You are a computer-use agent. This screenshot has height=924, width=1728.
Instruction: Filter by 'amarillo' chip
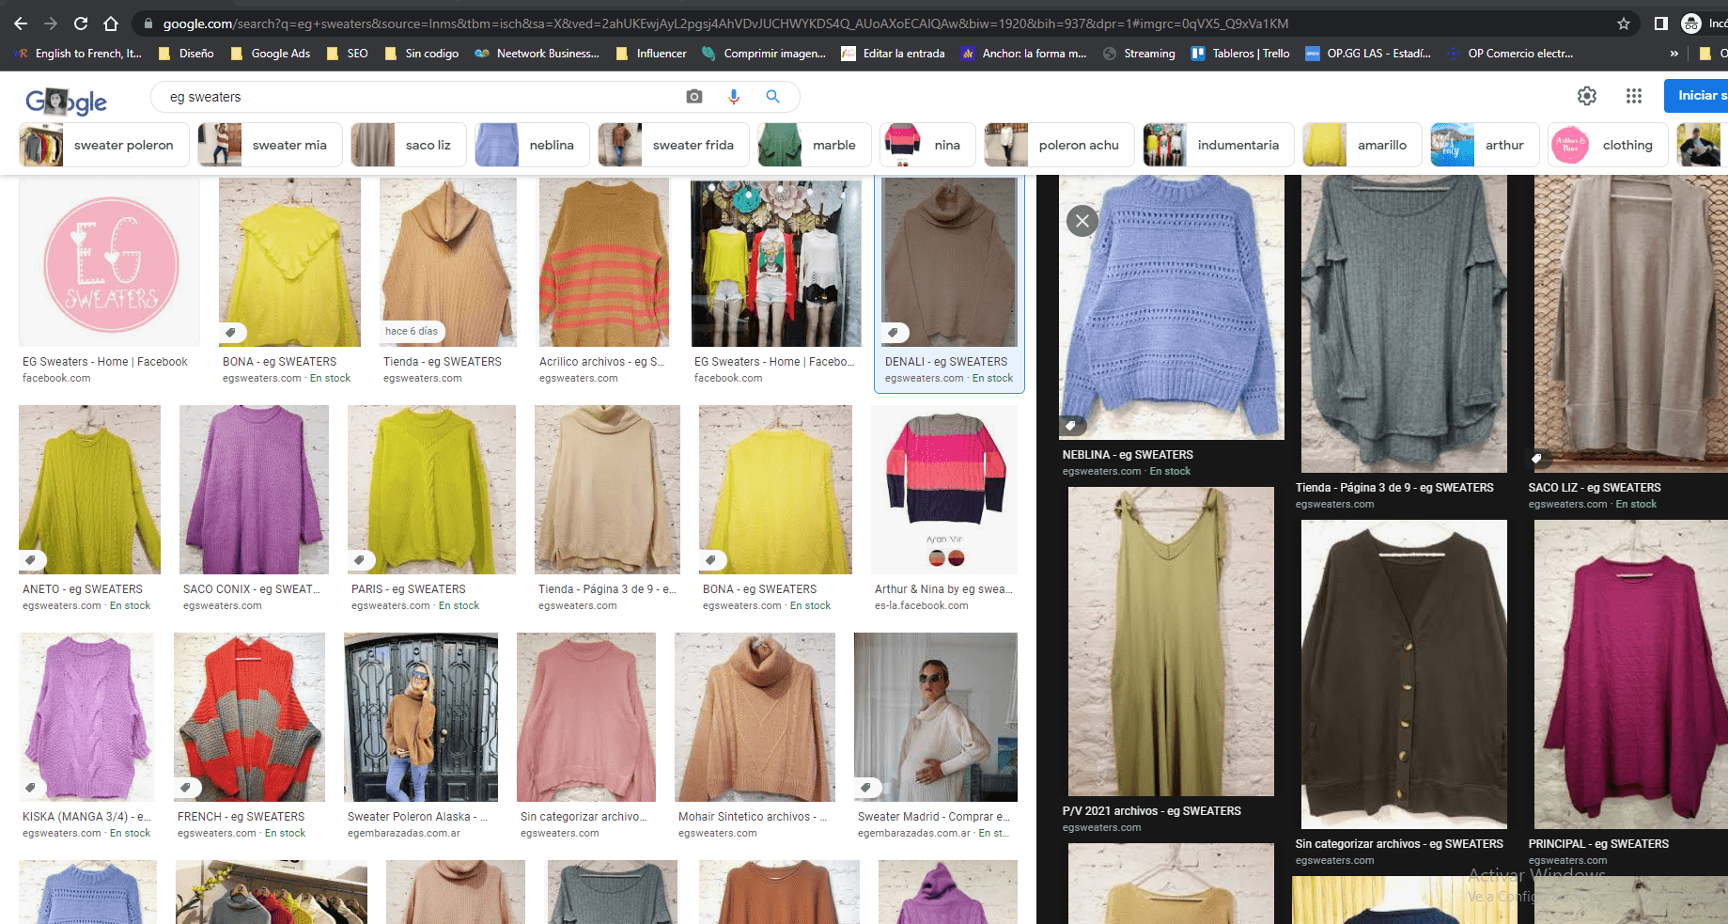[x=1362, y=145]
